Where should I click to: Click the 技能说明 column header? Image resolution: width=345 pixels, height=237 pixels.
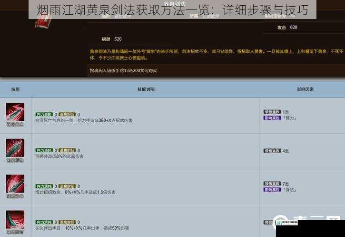tap(146, 89)
